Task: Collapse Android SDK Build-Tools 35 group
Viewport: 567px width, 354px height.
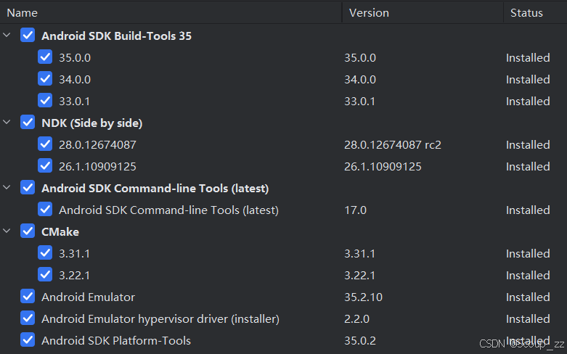Action: pyautogui.click(x=7, y=35)
